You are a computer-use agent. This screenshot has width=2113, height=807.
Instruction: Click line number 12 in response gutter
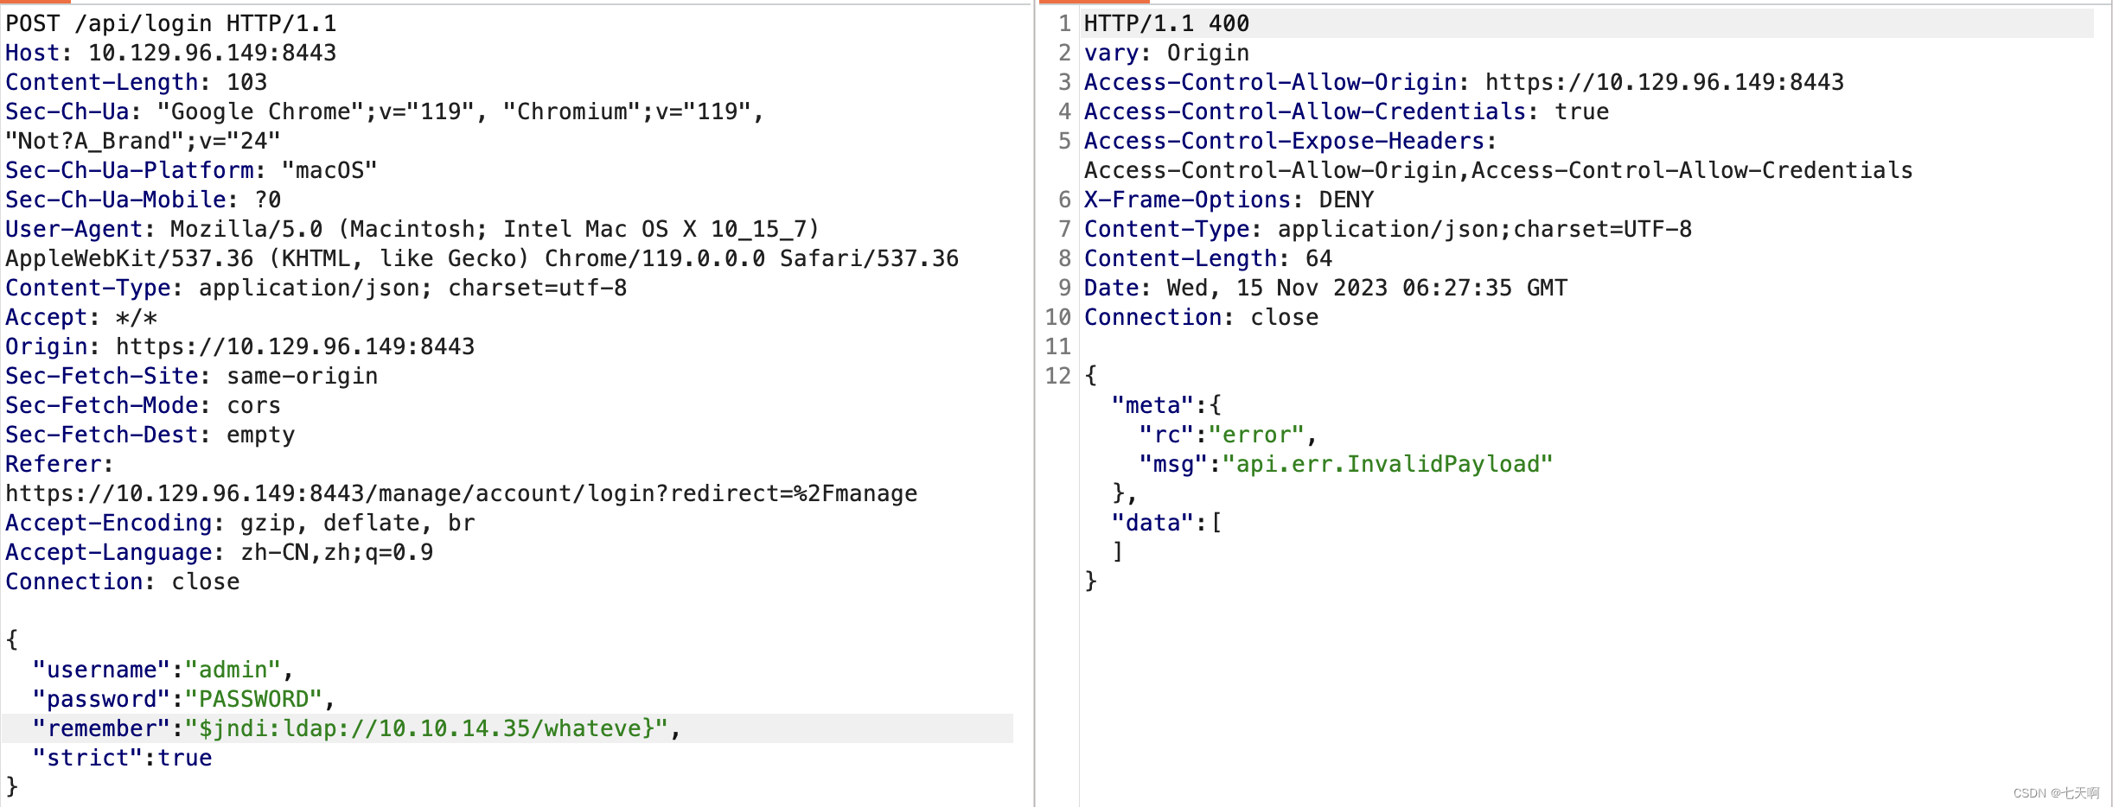pos(1058,376)
